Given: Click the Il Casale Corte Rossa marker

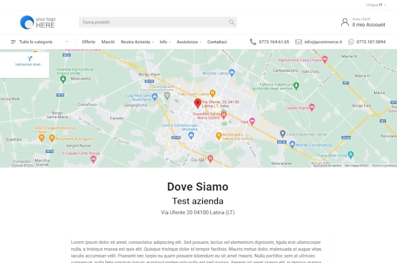Looking at the screenshot, I should tap(93, 159).
